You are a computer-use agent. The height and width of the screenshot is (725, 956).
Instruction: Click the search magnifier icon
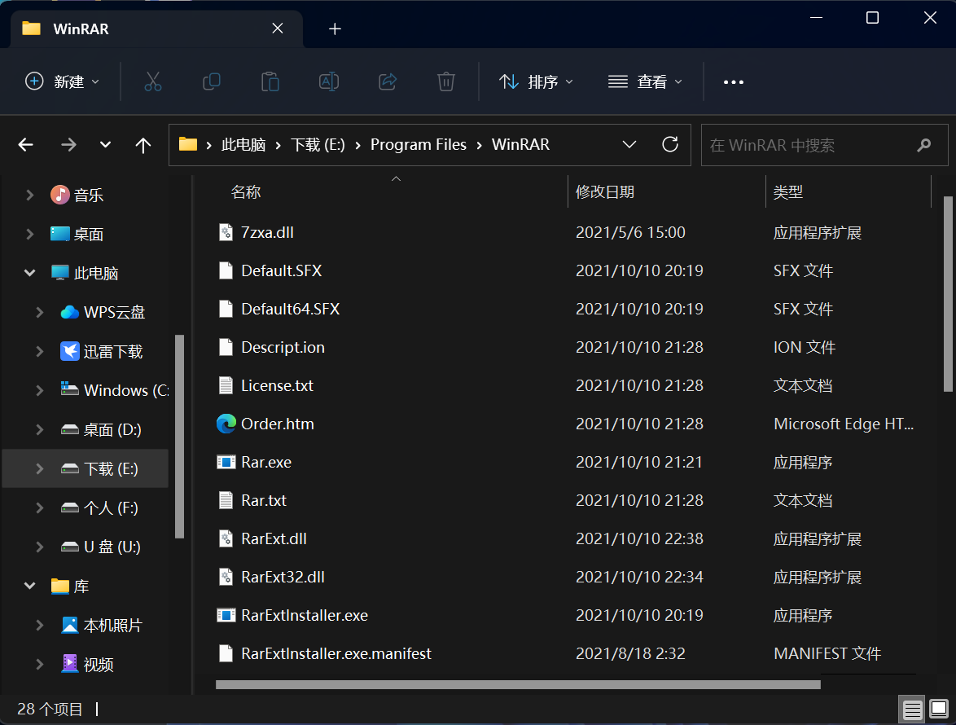click(x=924, y=145)
